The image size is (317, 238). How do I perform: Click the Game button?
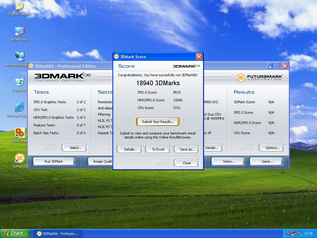267,161
